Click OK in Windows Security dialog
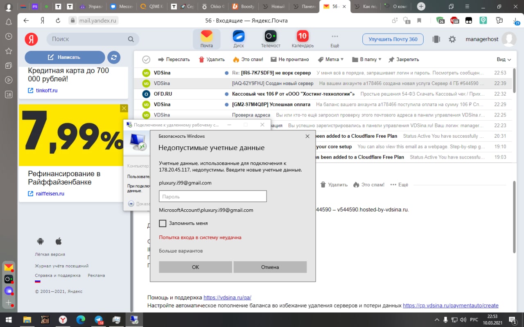524x327 pixels. coord(195,267)
